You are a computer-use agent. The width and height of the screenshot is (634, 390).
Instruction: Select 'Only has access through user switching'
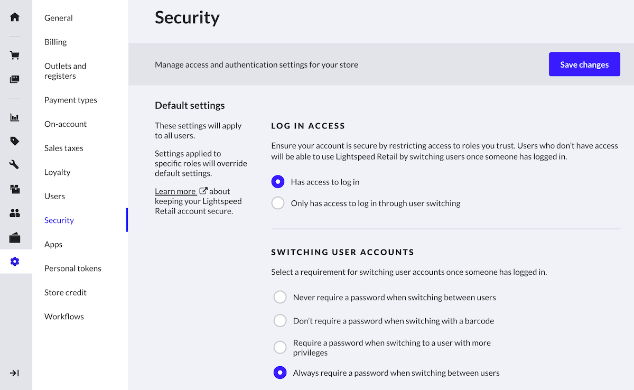coord(278,203)
